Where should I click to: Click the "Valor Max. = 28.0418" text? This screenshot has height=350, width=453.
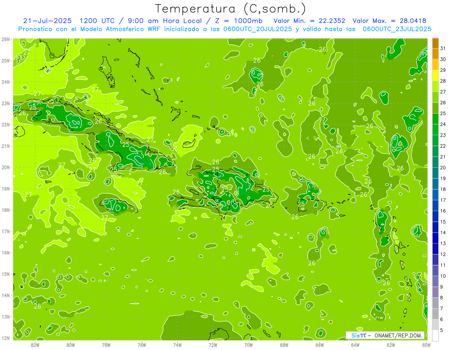tap(390, 21)
